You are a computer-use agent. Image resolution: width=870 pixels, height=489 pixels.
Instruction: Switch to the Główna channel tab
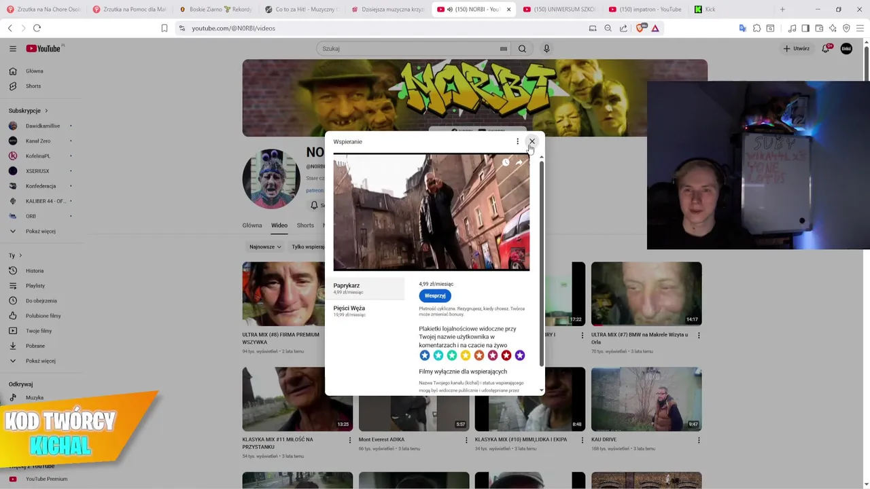tap(252, 225)
